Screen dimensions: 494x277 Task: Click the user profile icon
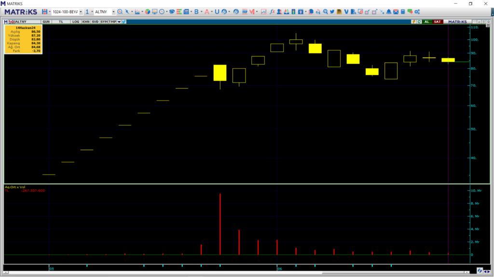[279, 12]
